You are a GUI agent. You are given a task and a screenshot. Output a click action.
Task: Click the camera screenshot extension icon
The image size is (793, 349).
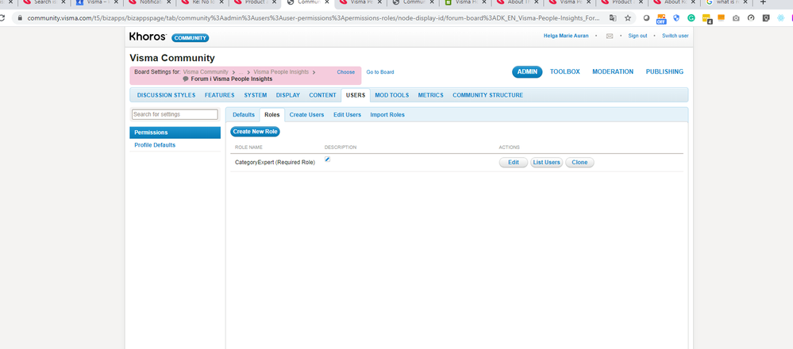pyautogui.click(x=736, y=18)
